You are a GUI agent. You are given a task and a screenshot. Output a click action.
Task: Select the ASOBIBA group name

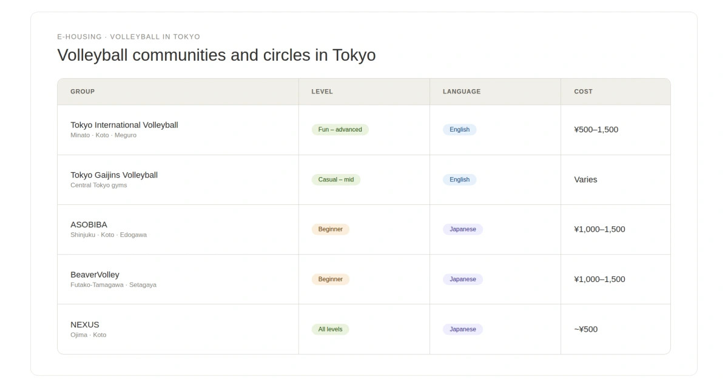coord(89,224)
